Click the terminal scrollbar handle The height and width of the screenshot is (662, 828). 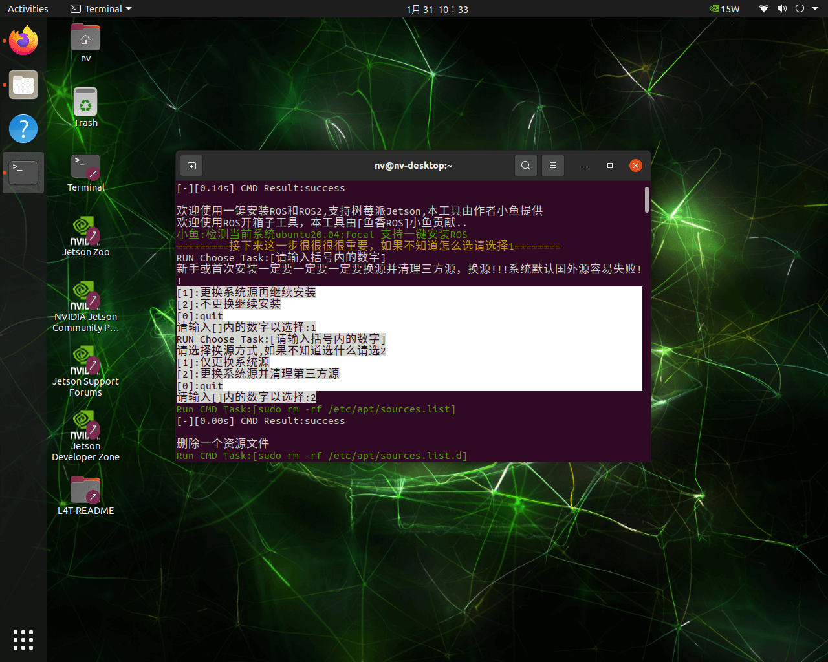[x=646, y=200]
